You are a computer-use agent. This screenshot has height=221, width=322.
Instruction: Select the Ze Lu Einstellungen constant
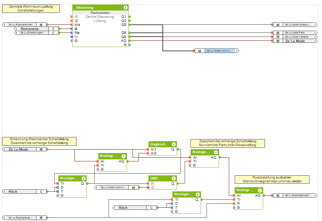(37, 33)
